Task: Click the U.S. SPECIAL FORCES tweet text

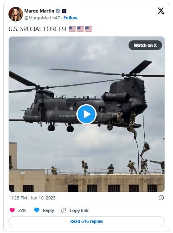Action: [x=38, y=29]
